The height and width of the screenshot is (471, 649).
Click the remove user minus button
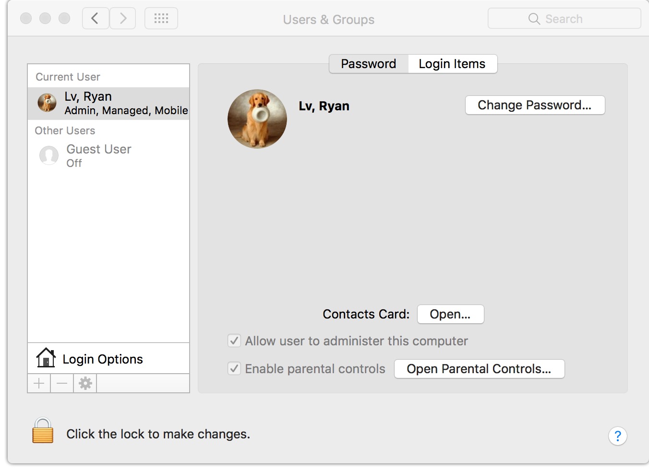click(62, 383)
